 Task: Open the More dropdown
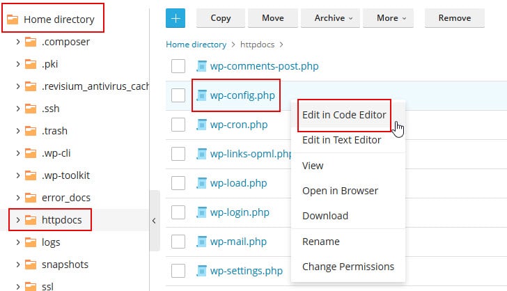[x=388, y=18]
